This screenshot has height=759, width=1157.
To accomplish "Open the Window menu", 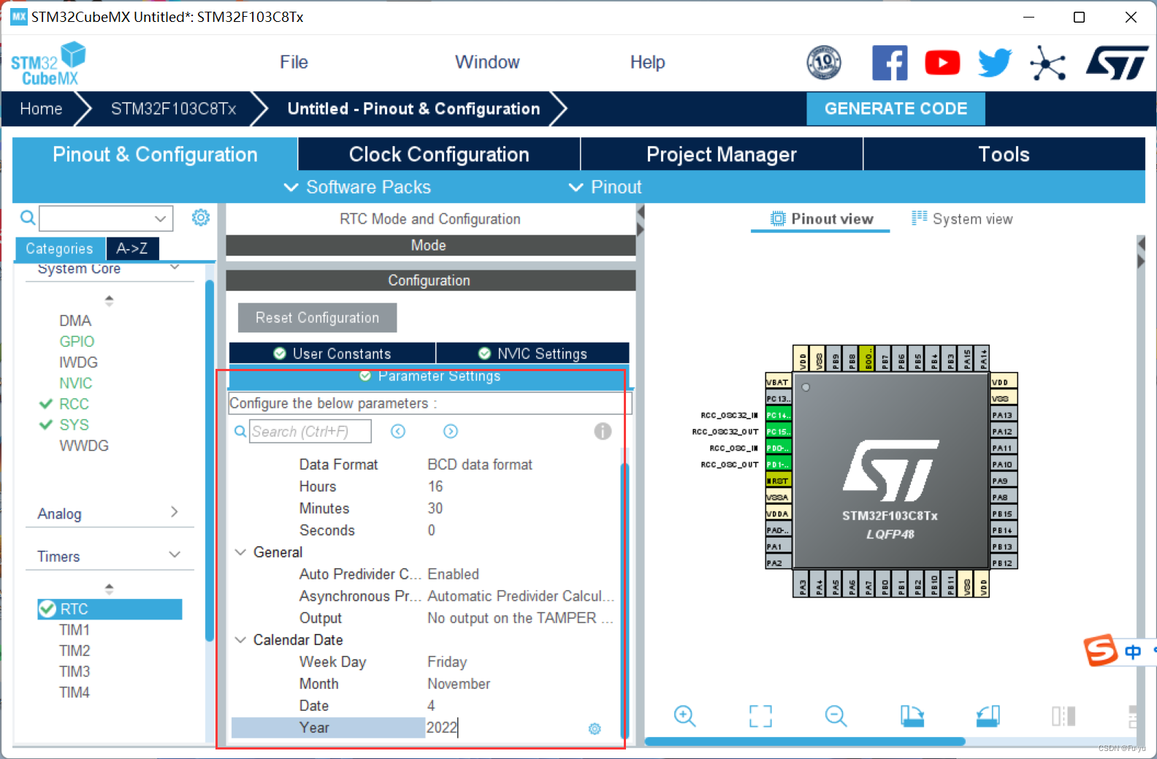I will (x=487, y=62).
